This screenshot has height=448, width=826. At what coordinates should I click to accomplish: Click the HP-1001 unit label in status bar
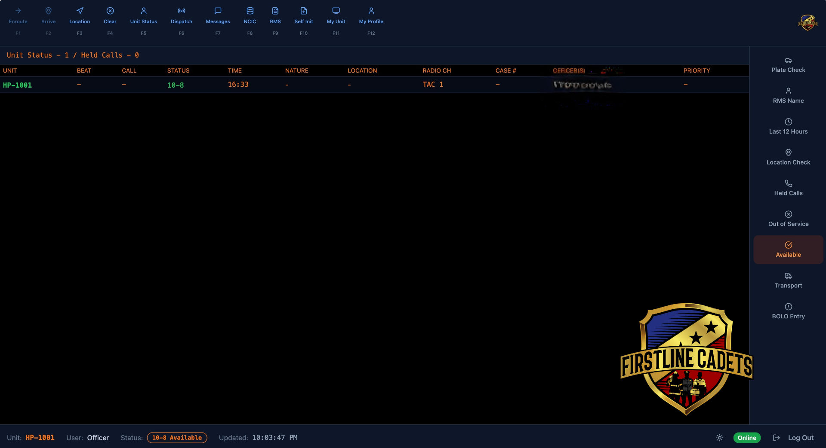click(x=40, y=438)
